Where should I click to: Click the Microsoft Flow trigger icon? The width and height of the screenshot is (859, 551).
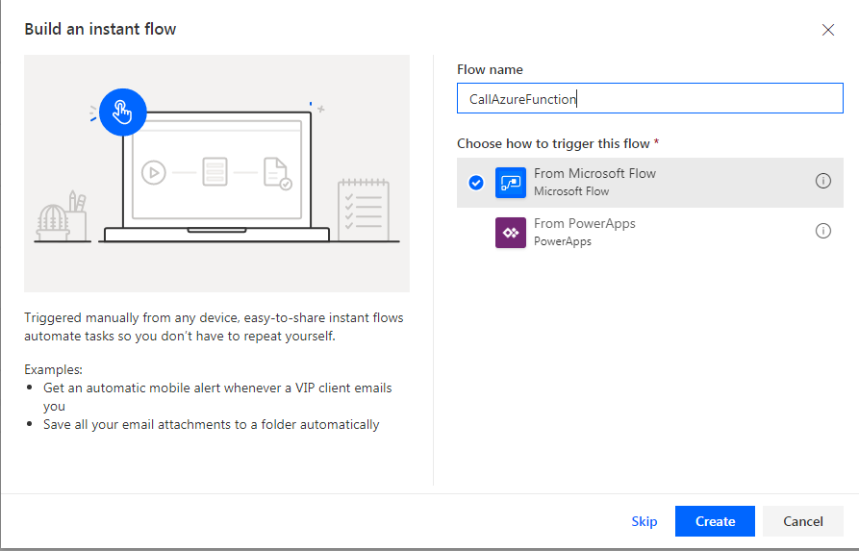pyautogui.click(x=511, y=183)
